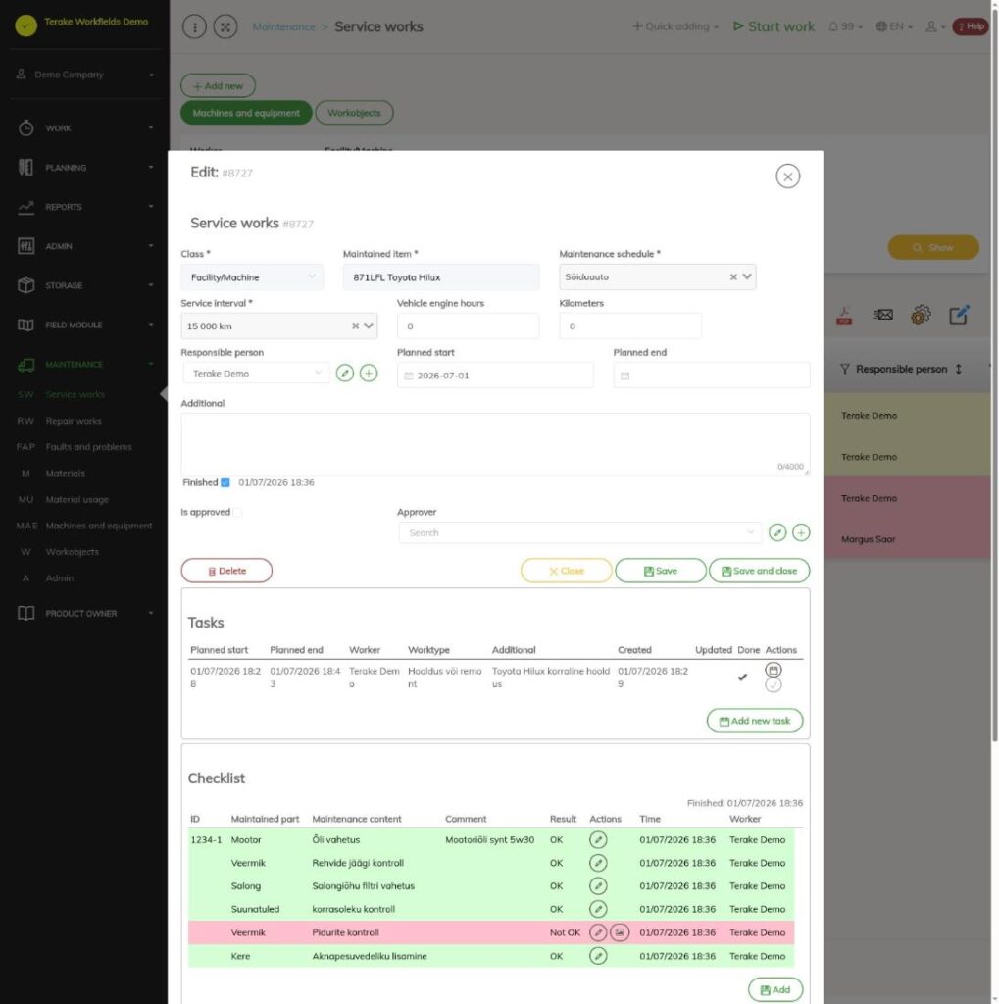Expand the Maintenance schedule dropdown
999x1004 pixels.
click(x=747, y=276)
